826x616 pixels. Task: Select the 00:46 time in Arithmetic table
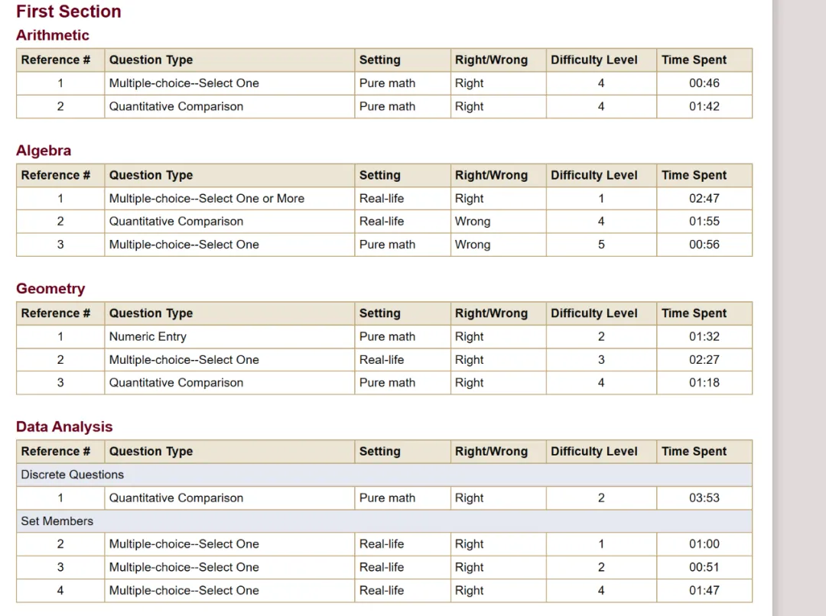(704, 83)
